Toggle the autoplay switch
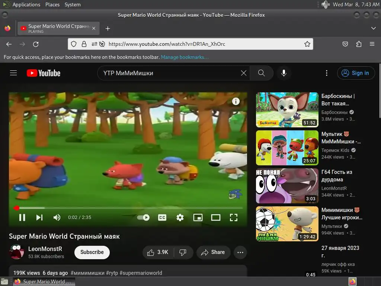This screenshot has width=381, height=286. [143, 217]
